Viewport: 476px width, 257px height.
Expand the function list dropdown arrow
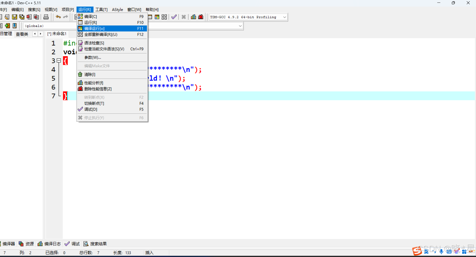pos(240,26)
